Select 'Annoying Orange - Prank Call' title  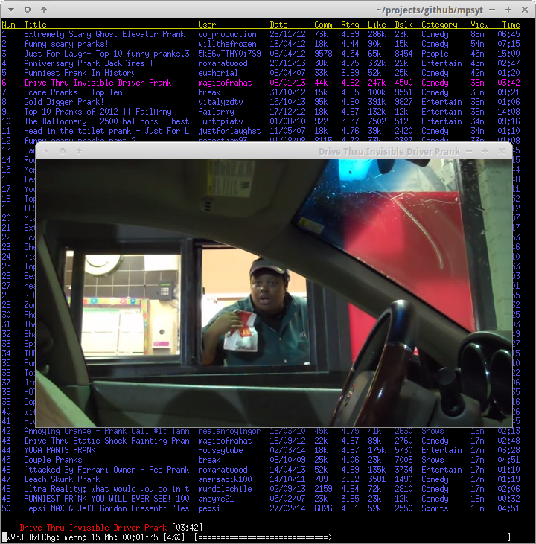[106, 431]
